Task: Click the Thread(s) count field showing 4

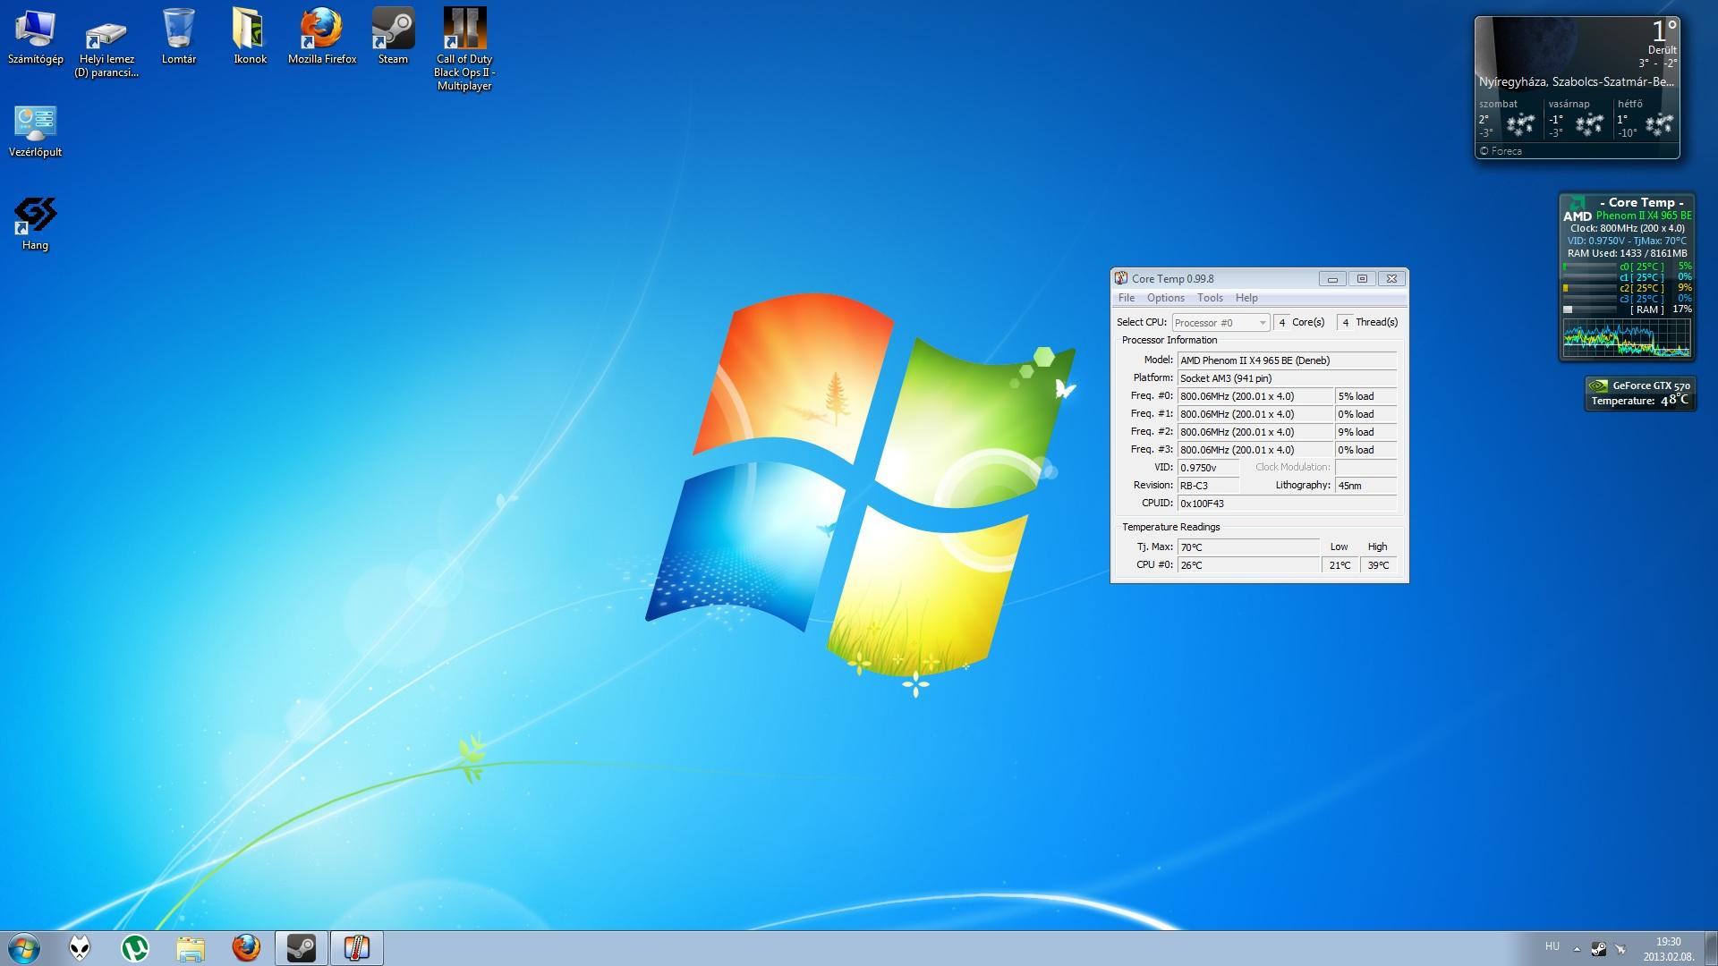Action: coord(1345,323)
